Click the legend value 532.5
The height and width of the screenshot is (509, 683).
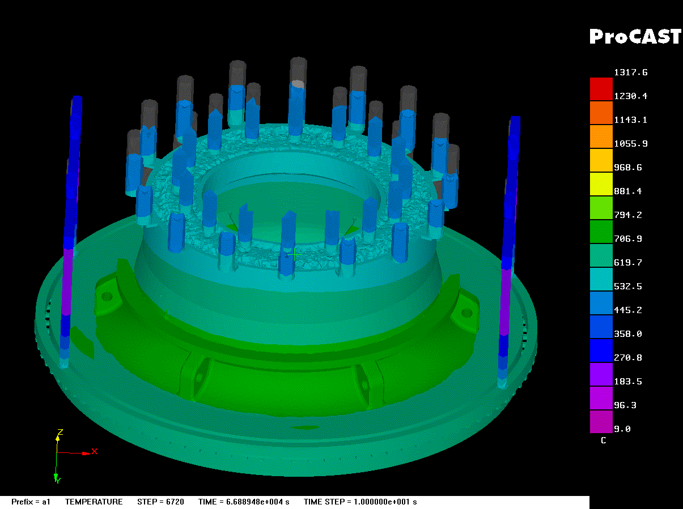(628, 286)
